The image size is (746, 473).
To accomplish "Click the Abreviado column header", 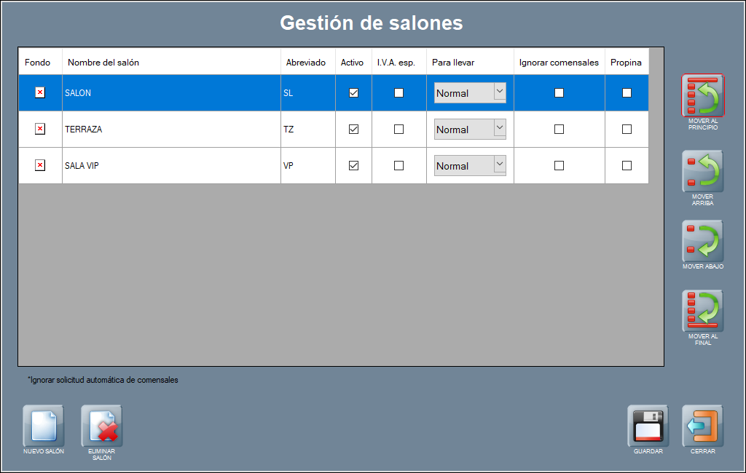I will [x=306, y=63].
